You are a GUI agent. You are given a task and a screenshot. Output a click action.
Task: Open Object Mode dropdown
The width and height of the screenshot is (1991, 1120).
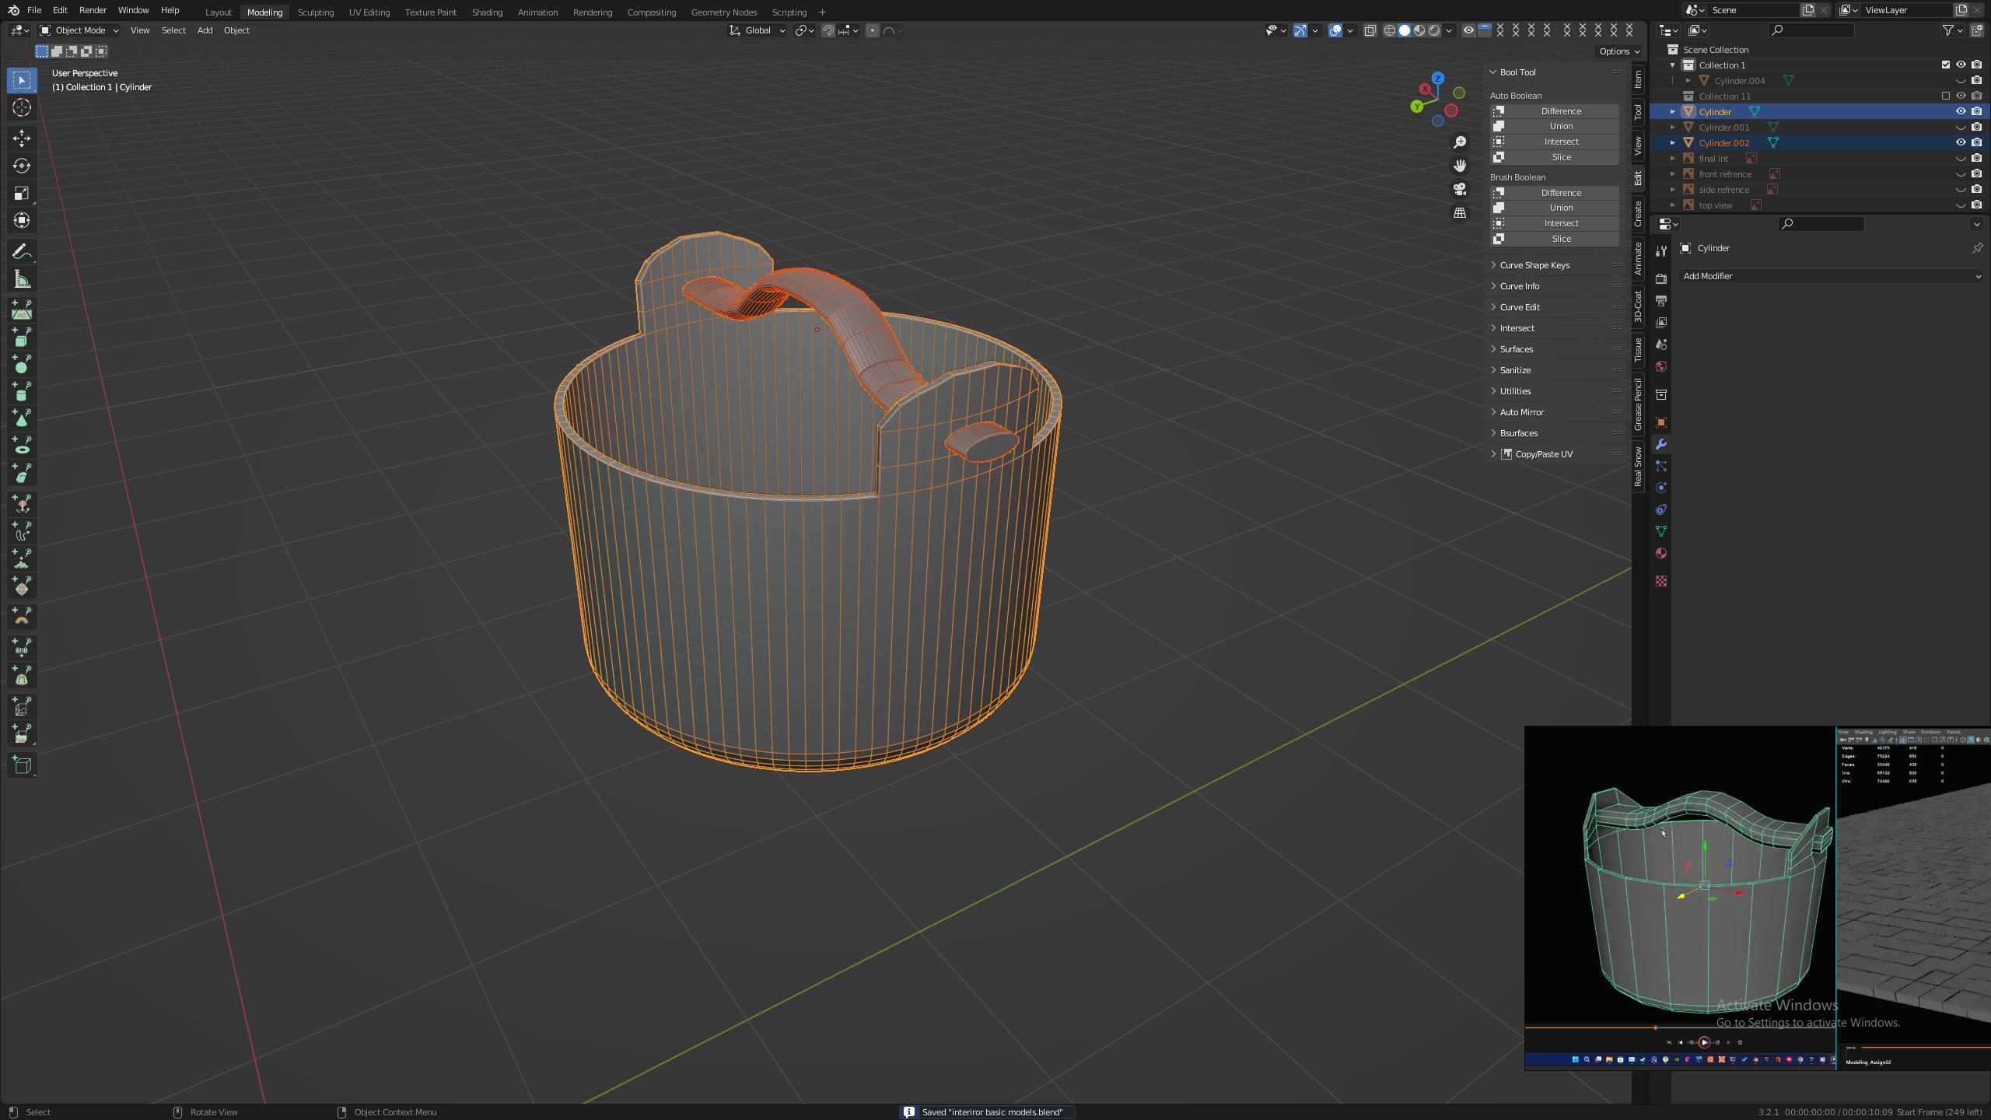[79, 30]
